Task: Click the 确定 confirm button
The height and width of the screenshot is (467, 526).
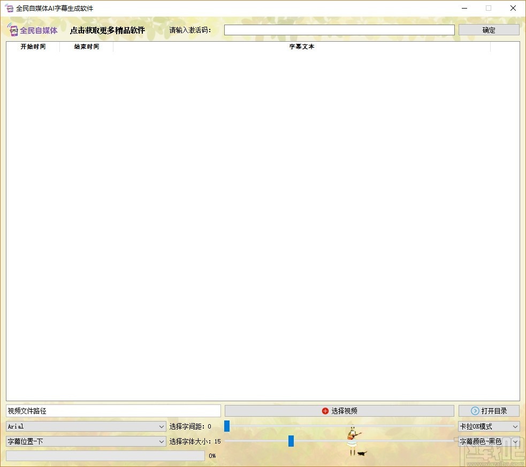Action: pos(488,29)
